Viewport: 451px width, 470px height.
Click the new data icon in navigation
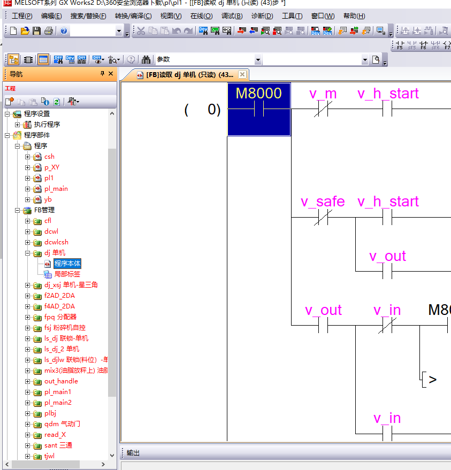pos(10,101)
